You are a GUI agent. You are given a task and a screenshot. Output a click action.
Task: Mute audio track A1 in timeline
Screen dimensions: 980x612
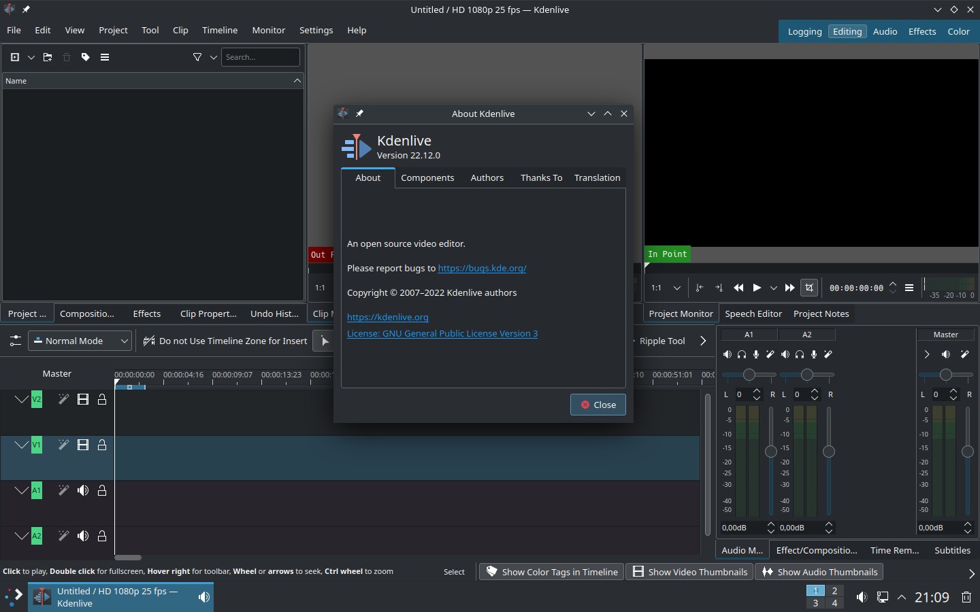click(83, 490)
